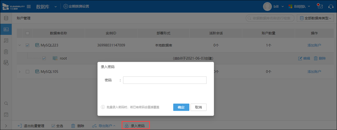Click the 确定 button in dialog
337x130 pixels.
point(181,107)
